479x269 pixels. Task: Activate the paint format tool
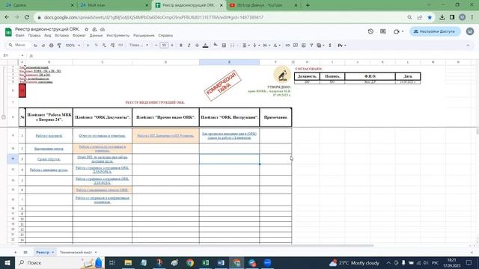click(x=59, y=45)
